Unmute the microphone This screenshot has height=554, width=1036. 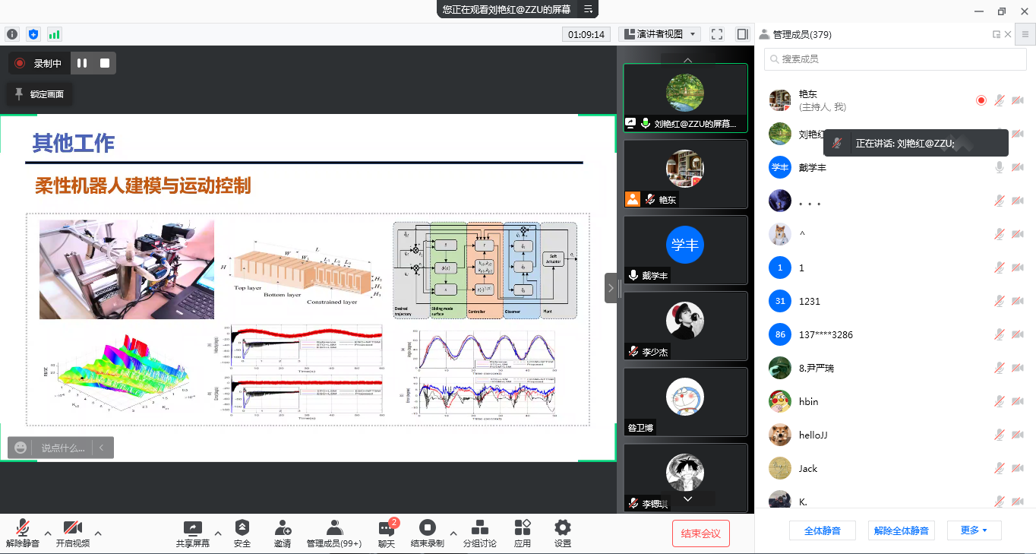[22, 533]
